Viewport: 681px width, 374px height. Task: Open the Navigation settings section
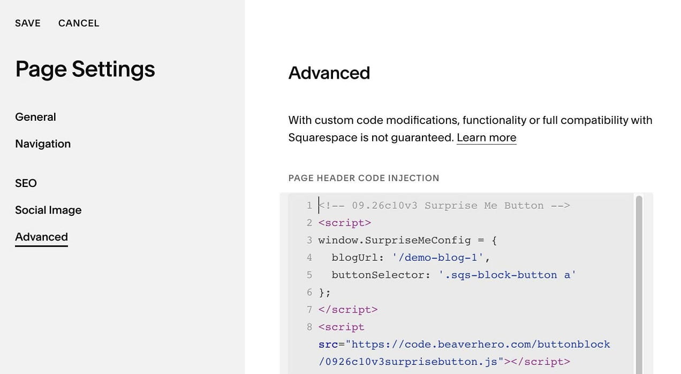tap(43, 144)
